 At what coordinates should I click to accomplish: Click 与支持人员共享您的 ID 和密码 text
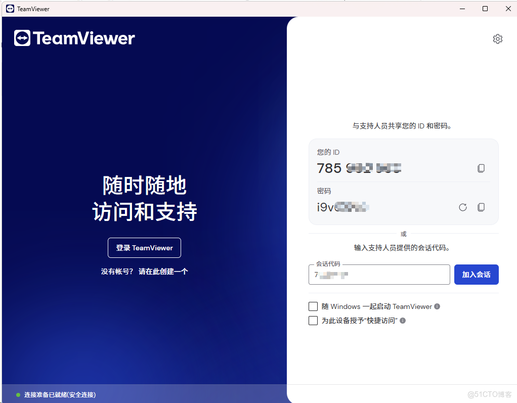pyautogui.click(x=402, y=126)
